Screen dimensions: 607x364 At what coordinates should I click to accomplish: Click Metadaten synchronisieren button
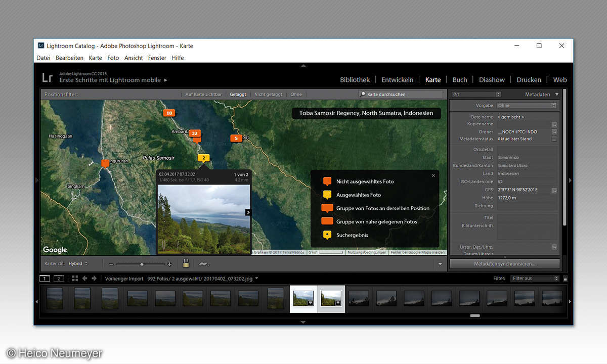pyautogui.click(x=504, y=264)
